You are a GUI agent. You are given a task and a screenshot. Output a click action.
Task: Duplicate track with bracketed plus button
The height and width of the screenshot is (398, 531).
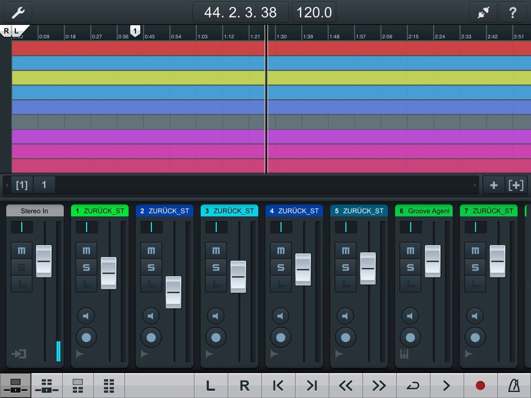[x=516, y=185]
